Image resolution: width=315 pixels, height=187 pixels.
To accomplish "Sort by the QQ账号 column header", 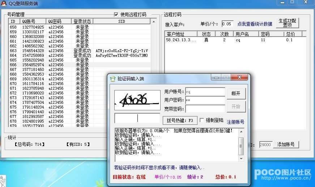I will [33, 21].
